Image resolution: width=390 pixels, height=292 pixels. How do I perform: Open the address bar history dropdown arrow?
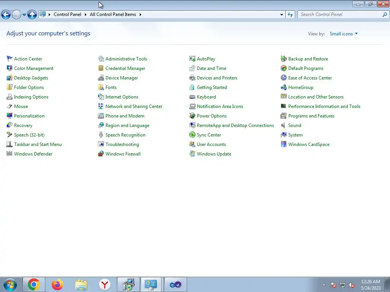tap(281, 15)
